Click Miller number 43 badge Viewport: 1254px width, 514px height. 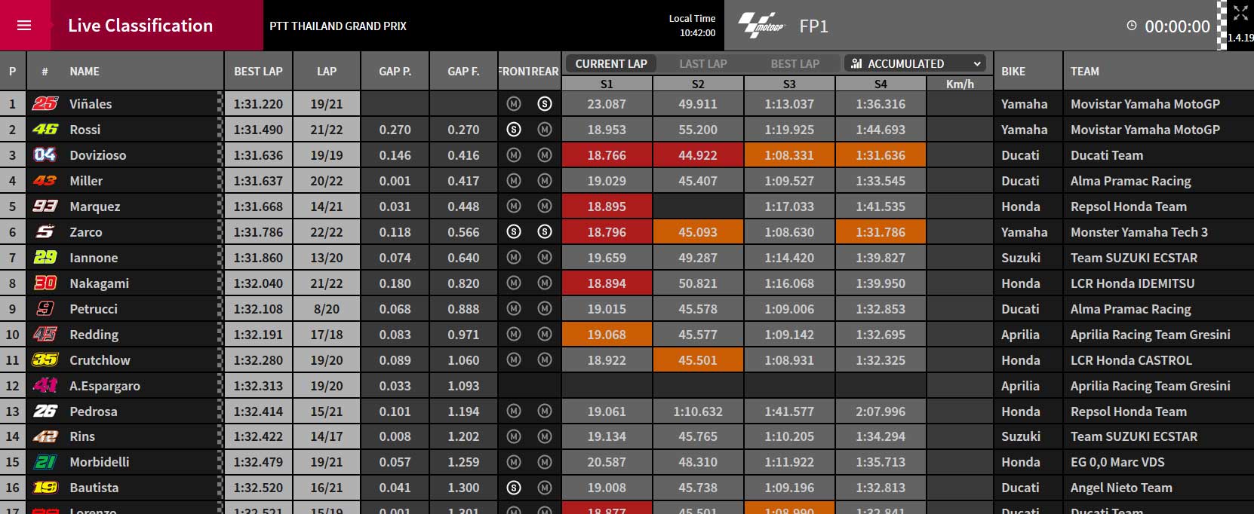point(45,181)
